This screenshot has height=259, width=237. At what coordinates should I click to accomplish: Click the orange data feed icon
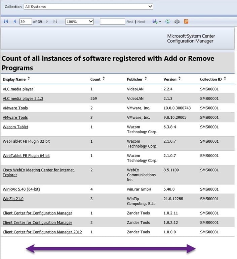(186, 21)
